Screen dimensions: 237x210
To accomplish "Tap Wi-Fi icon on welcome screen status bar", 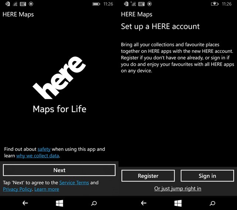I will tap(15, 4).
